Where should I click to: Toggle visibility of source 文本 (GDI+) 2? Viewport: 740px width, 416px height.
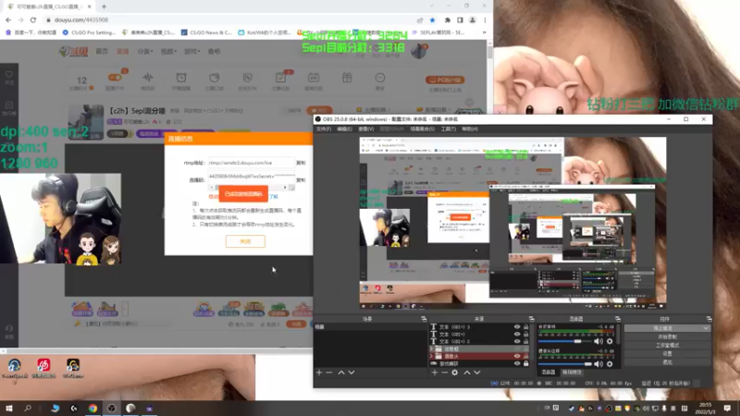pos(517,341)
